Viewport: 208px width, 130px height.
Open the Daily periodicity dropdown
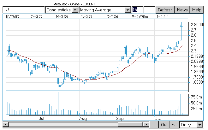pyautogui.click(x=200, y=125)
